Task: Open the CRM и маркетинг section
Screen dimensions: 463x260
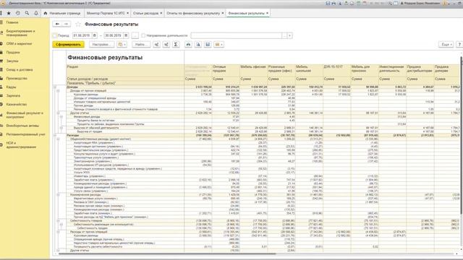Action: click(19, 43)
